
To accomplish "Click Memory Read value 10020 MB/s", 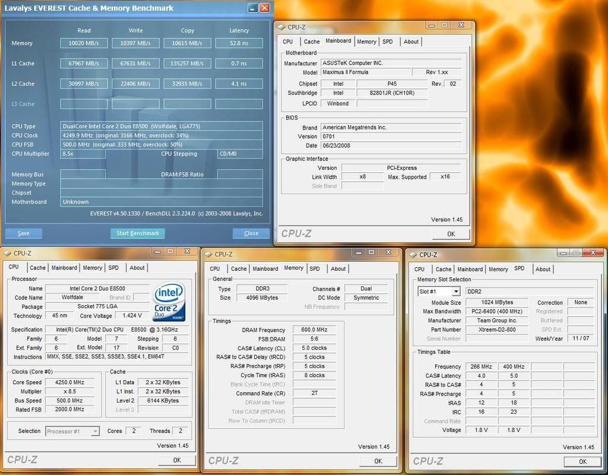I will (x=84, y=43).
